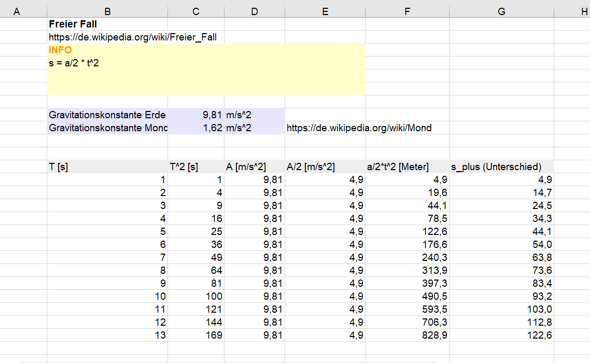
Task: Select distance value 828,9 cell
Action: 407,335
